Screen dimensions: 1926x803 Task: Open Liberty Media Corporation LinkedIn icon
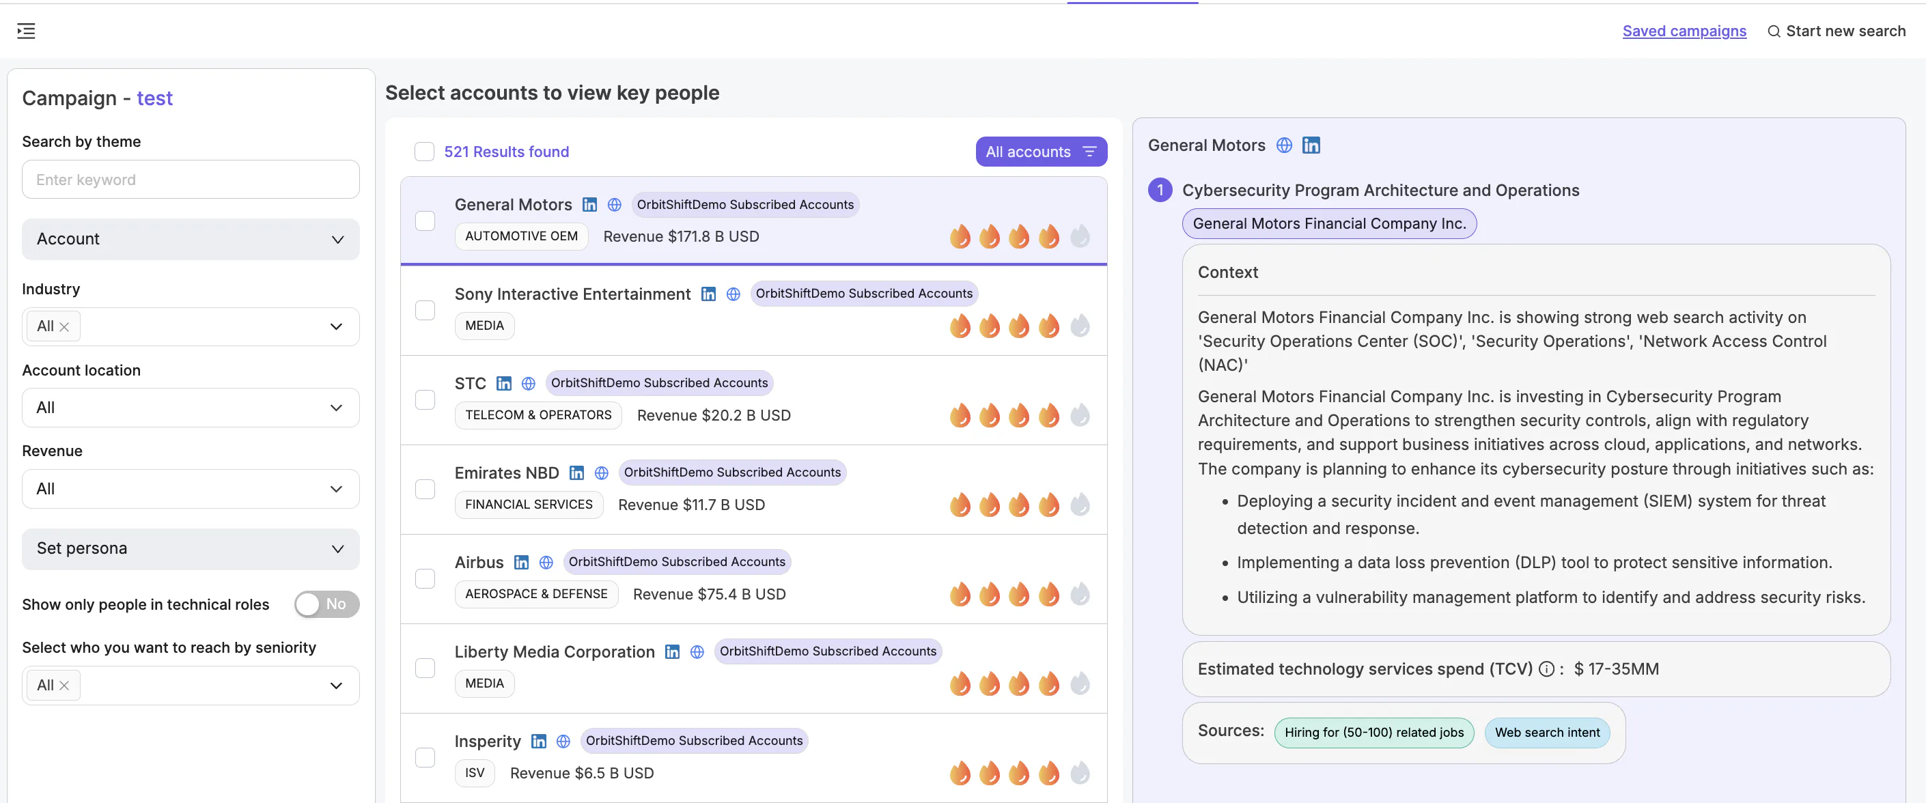tap(672, 651)
